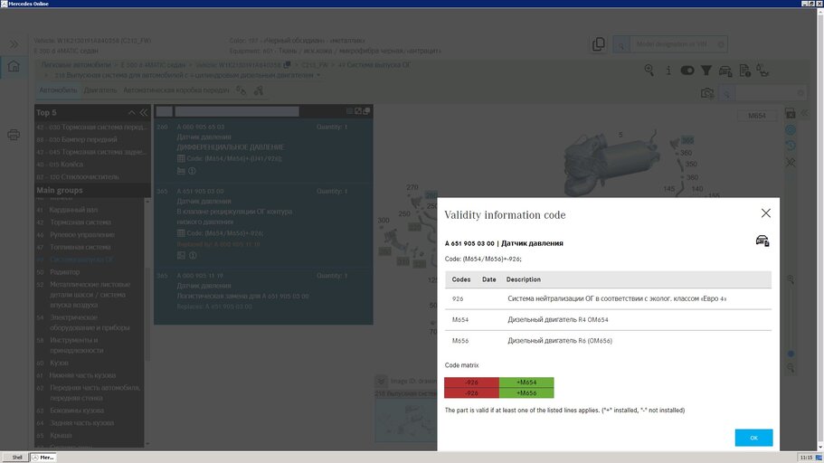Expand the subgroup 218 breadcrumb dropdown
This screenshot has height=463, width=824.
pyautogui.click(x=318, y=75)
